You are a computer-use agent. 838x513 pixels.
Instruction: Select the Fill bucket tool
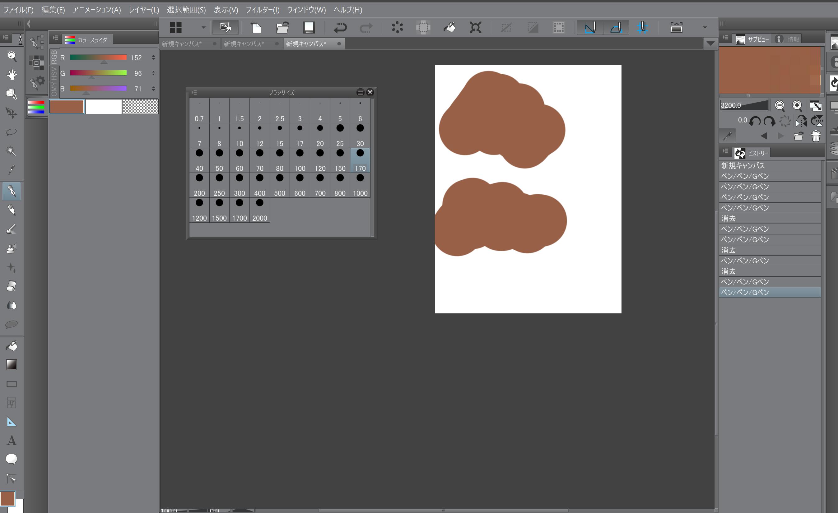[12, 346]
